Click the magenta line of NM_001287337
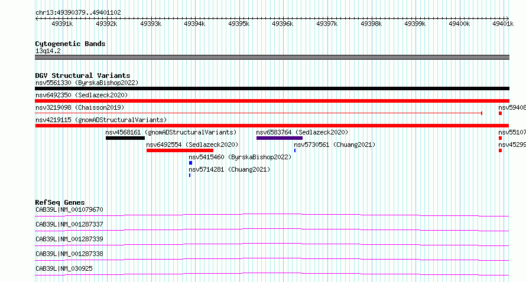Image resolution: width=526 pixels, height=282 pixels. point(272,229)
